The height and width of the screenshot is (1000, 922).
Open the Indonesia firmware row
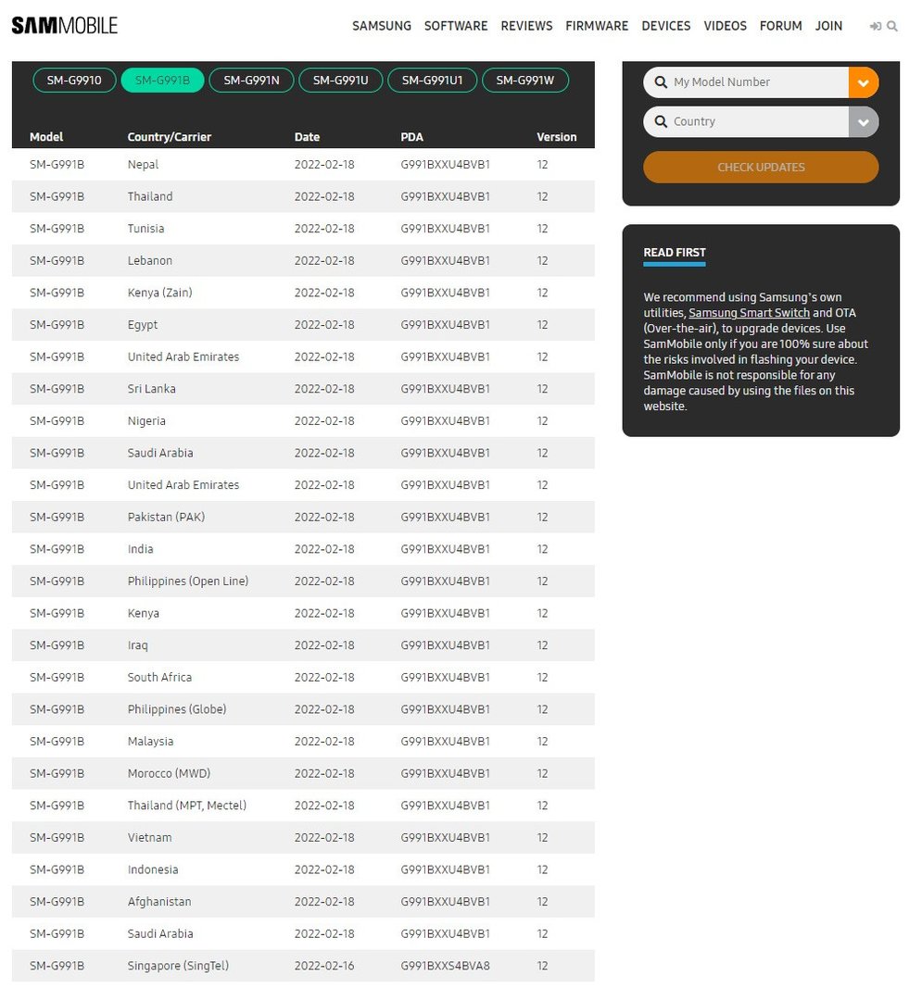(x=303, y=869)
